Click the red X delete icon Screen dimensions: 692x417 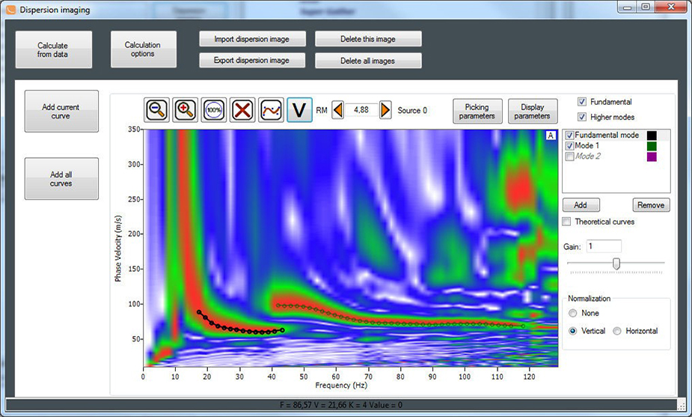click(242, 110)
